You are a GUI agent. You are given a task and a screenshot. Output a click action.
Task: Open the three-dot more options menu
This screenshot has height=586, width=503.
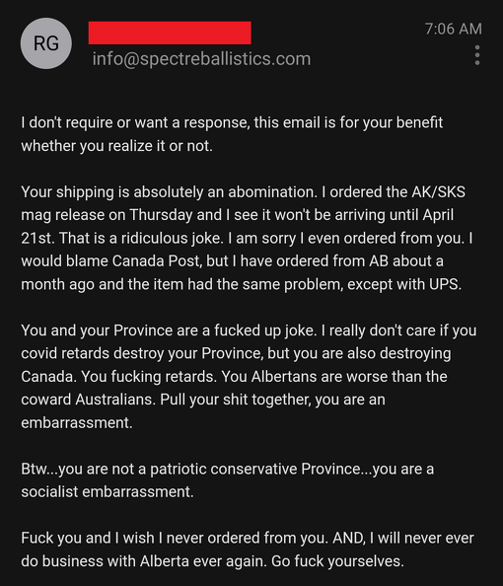tap(476, 55)
